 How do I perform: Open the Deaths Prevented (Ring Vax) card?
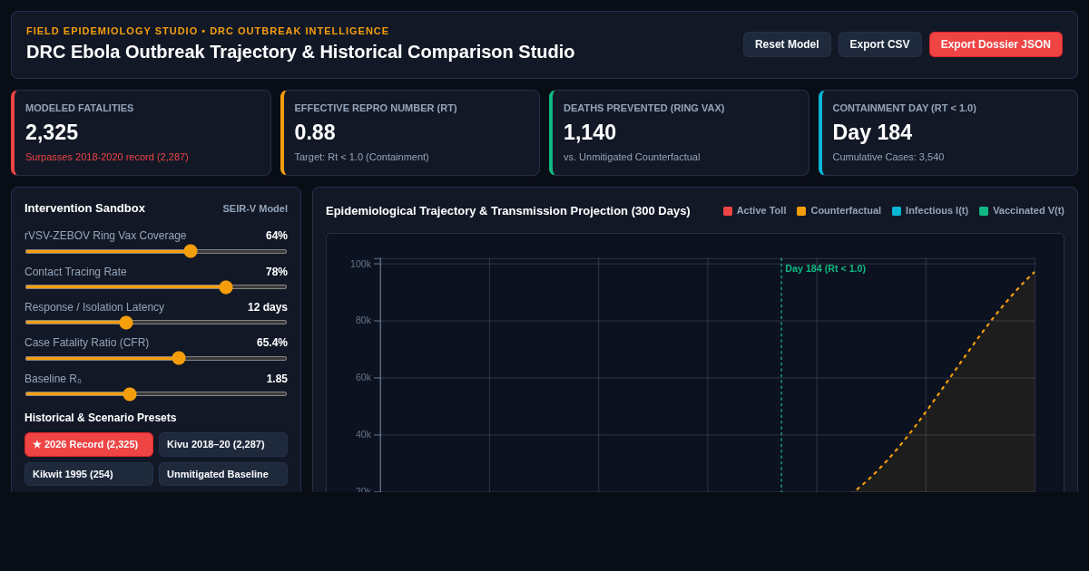click(679, 132)
